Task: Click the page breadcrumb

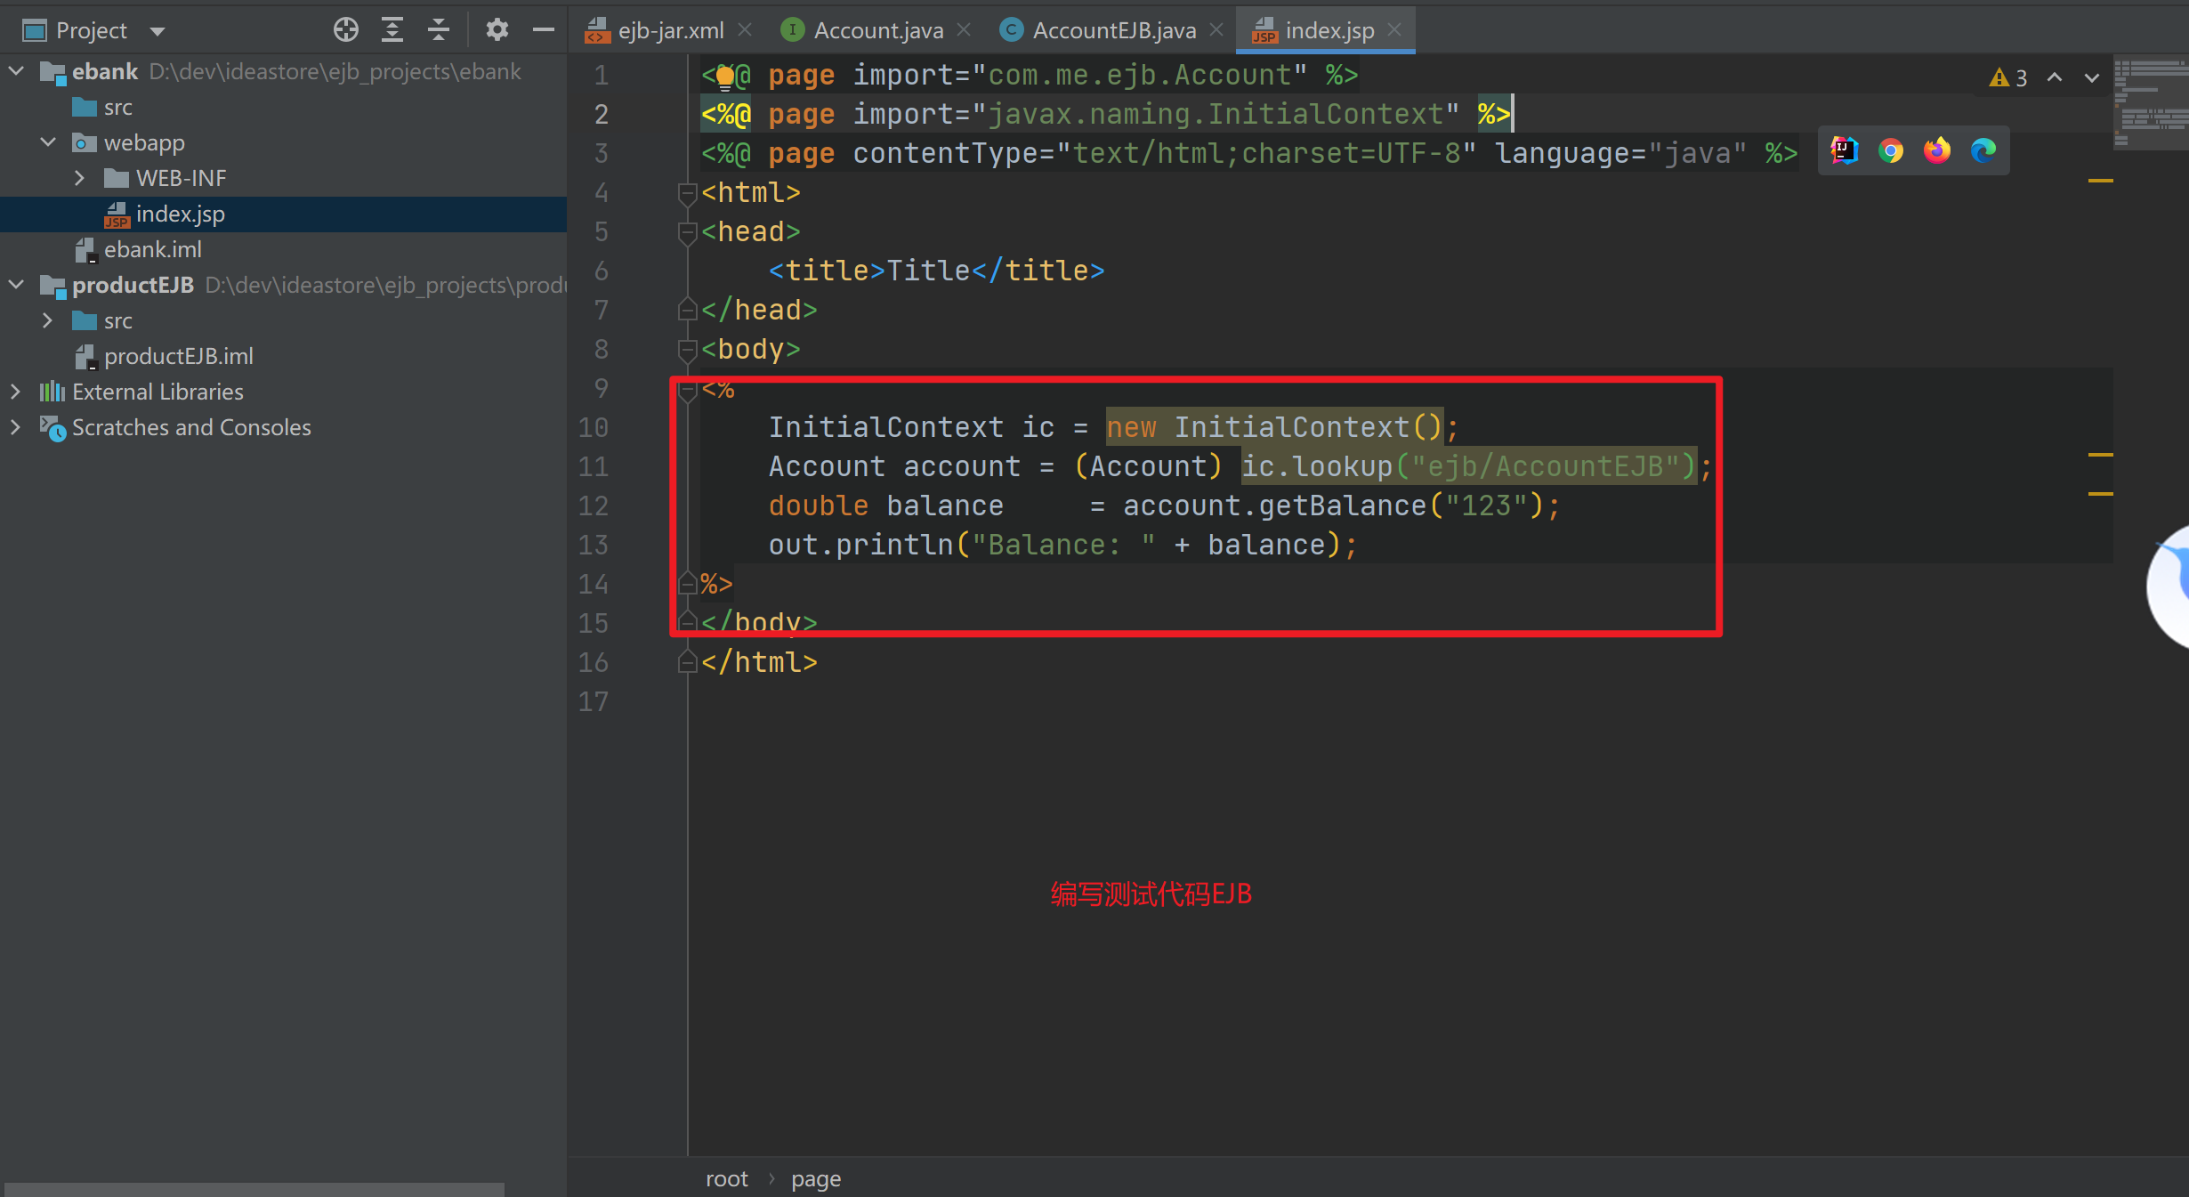Action: (x=816, y=1178)
